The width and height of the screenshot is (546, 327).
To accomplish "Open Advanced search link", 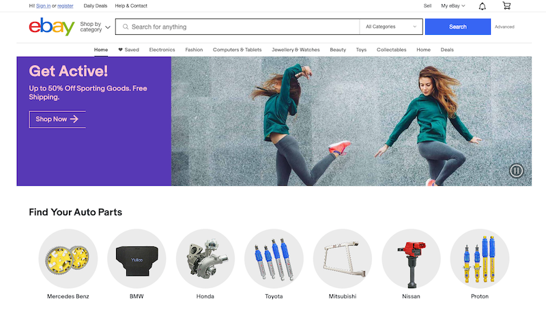I will 504,27.
